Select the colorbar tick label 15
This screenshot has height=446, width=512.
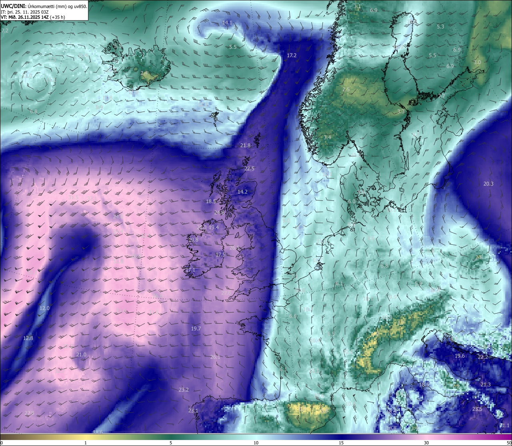tap(341, 443)
